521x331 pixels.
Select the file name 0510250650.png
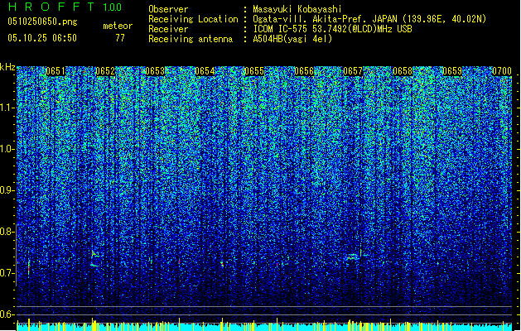[x=42, y=22]
